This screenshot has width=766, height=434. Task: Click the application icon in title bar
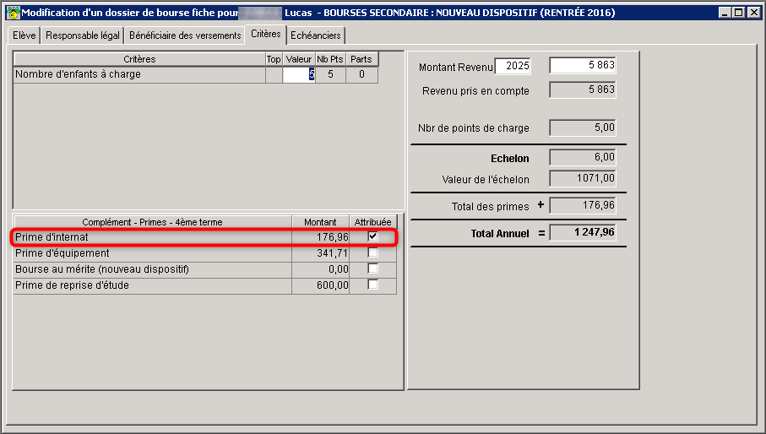tap(14, 13)
